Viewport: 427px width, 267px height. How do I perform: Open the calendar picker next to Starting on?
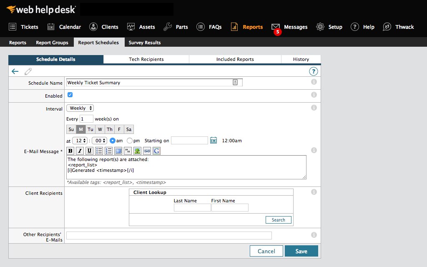click(x=213, y=141)
